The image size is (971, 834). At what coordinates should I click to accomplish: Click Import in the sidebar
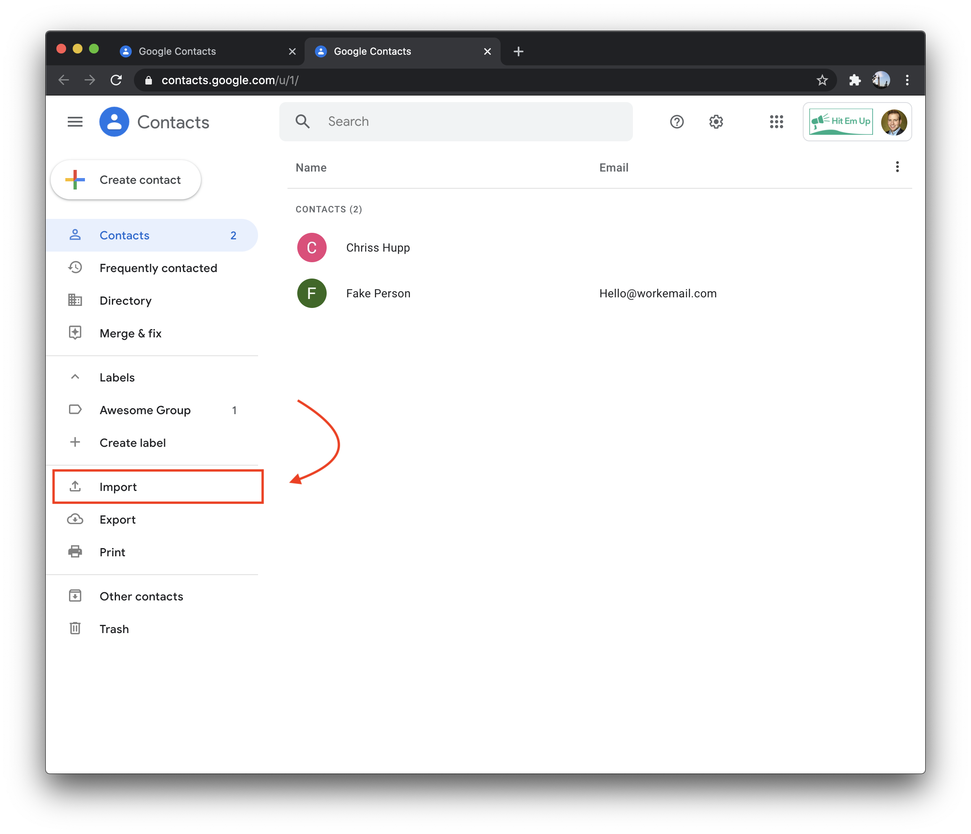click(x=152, y=486)
